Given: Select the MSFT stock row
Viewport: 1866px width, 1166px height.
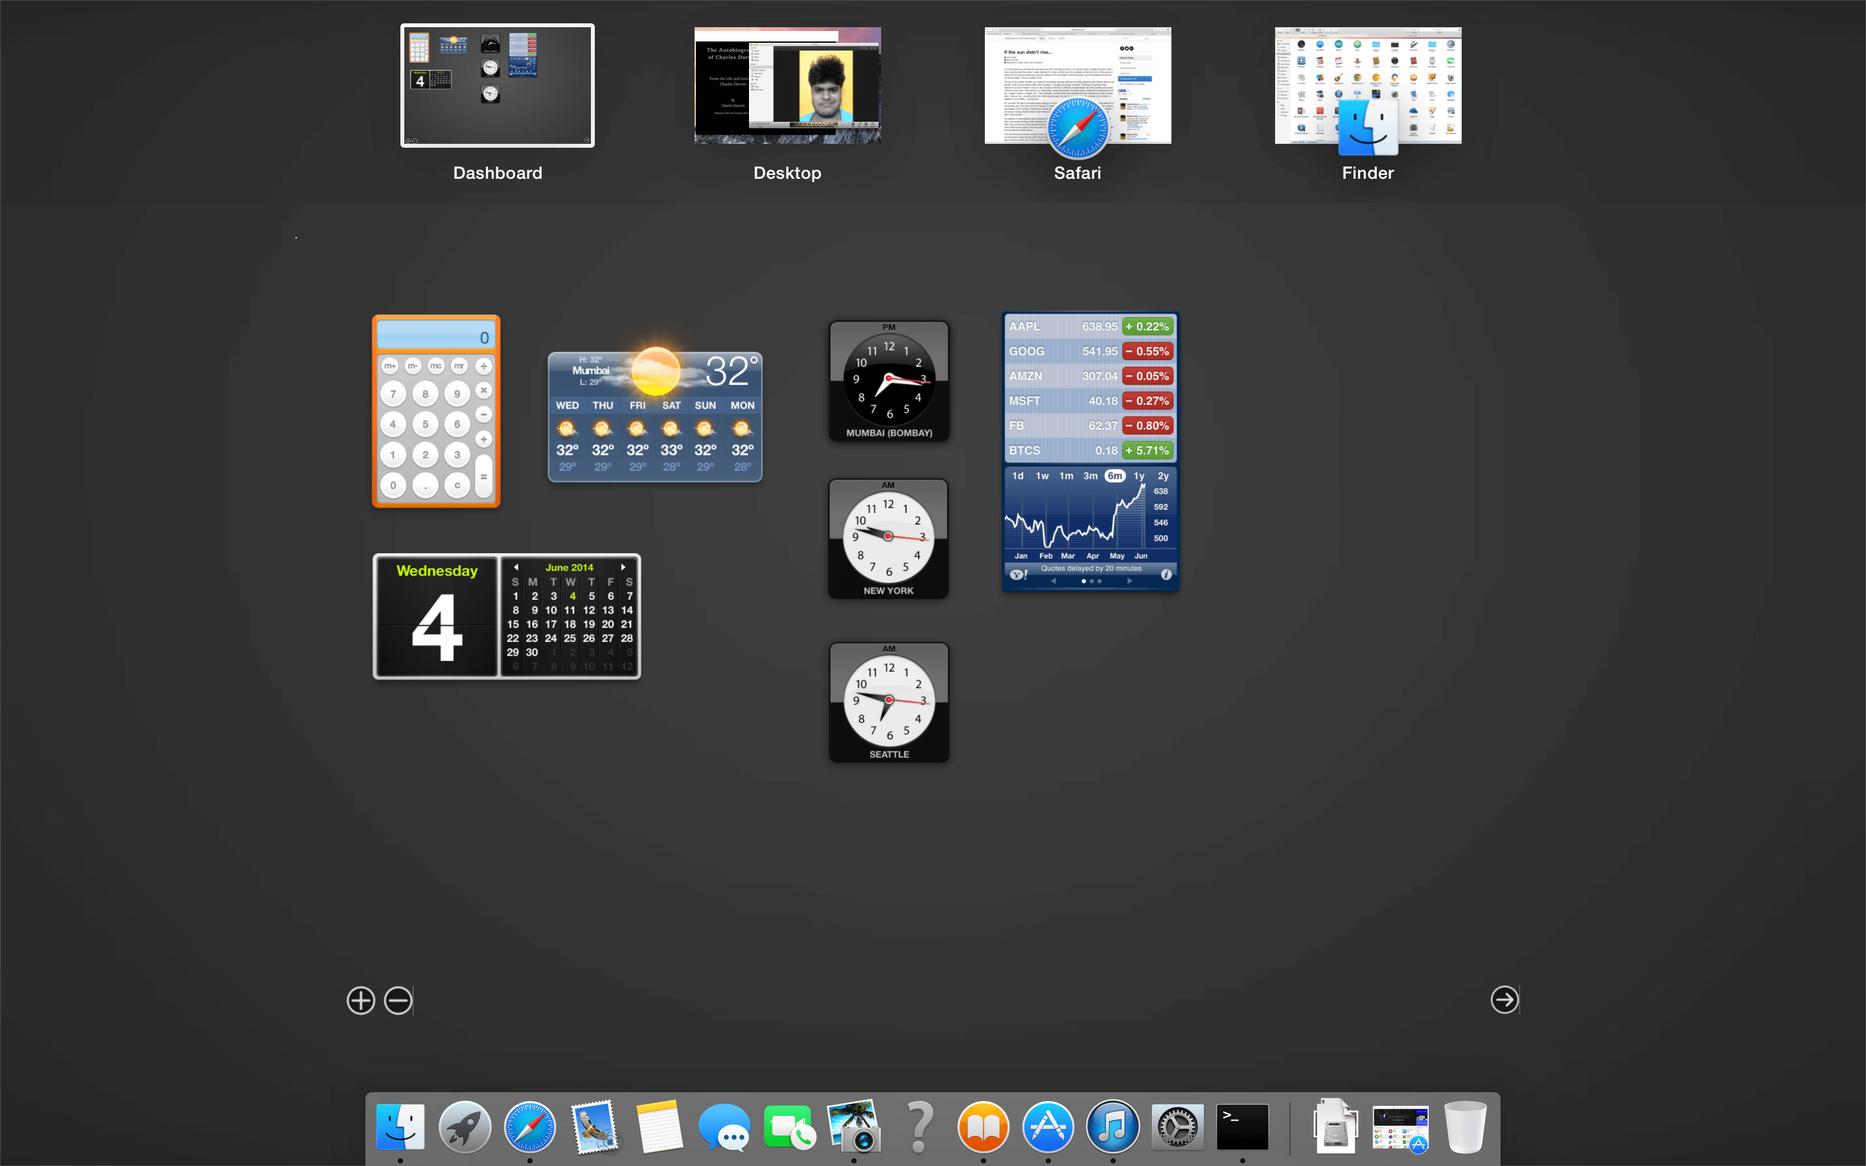Looking at the screenshot, I should [x=1090, y=401].
